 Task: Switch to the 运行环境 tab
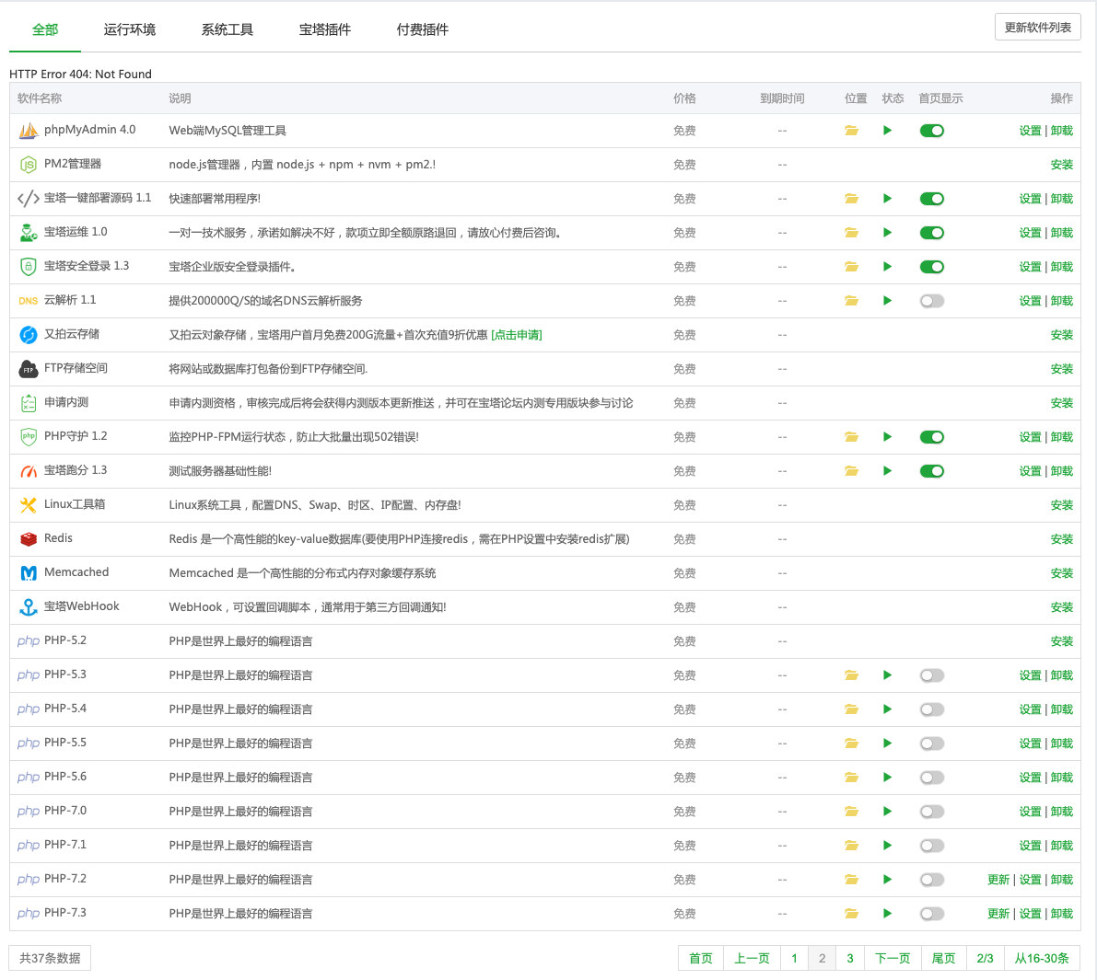pyautogui.click(x=130, y=29)
